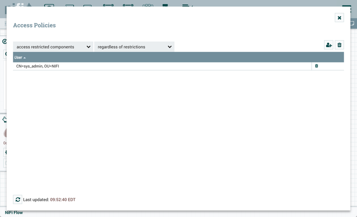Screen dimensions: 357x217
Task: Click the add user icon in Access Policies
Action: (x=328, y=45)
